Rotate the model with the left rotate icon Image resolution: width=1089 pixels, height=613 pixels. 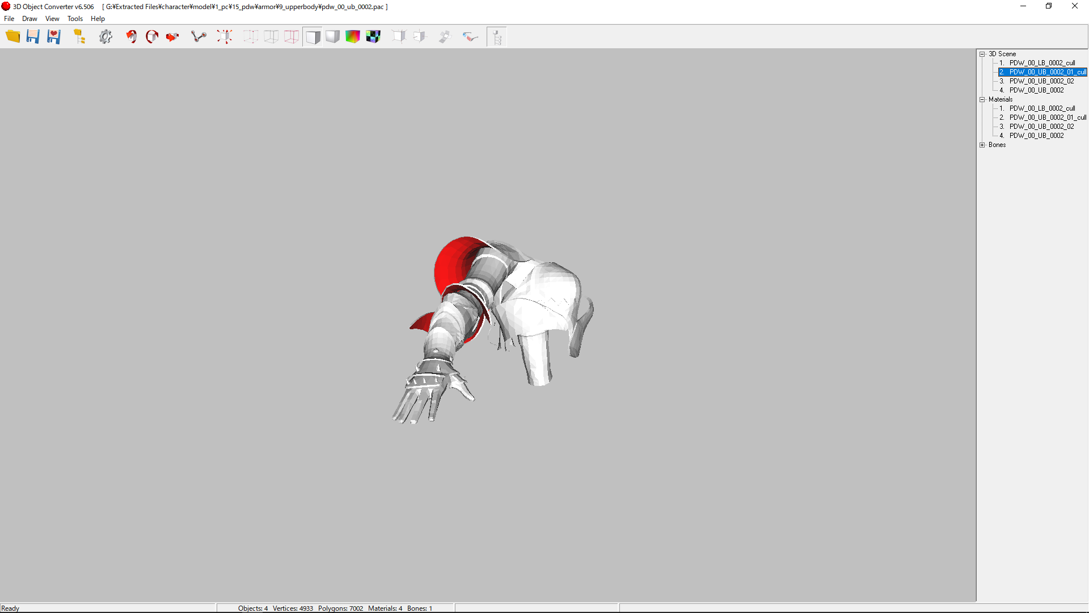tap(131, 36)
